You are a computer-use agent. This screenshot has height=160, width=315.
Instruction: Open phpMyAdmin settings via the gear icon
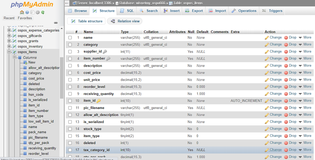pyautogui.click(x=37, y=12)
